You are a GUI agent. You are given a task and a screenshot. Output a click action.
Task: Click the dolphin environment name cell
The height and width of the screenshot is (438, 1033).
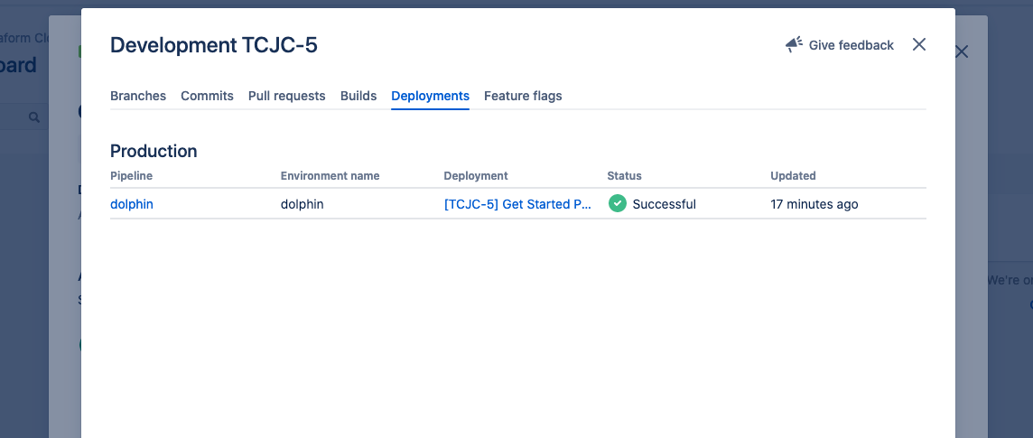coord(302,204)
